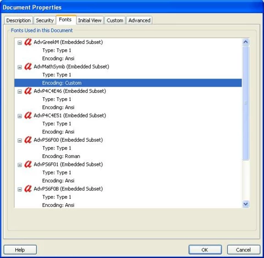Switch to the Advanced tab
This screenshot has width=264, height=258.
tap(139, 20)
